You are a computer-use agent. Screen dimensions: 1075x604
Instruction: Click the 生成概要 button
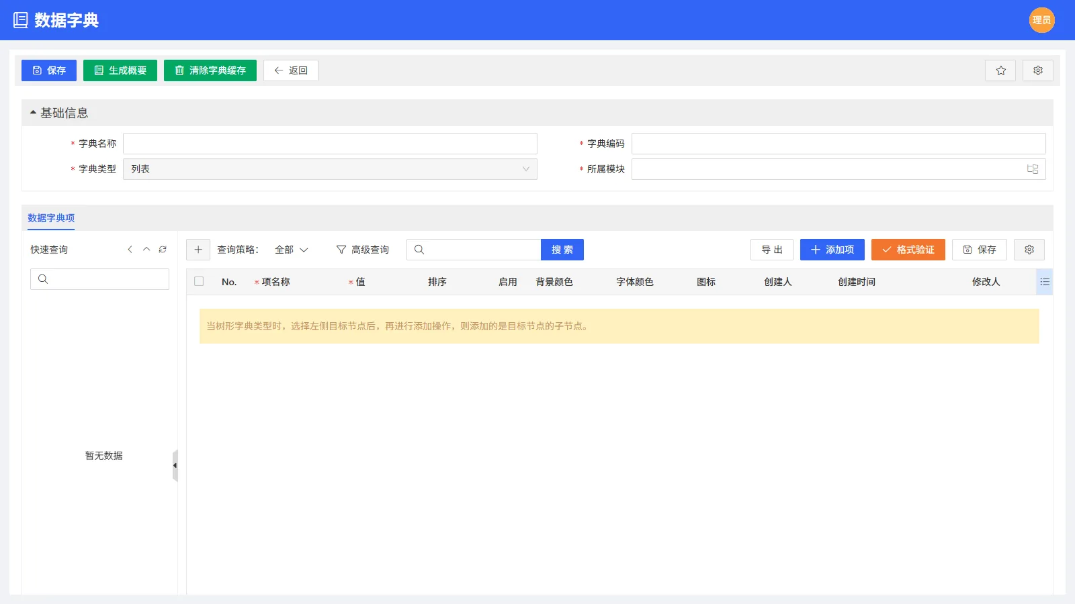[x=120, y=70]
